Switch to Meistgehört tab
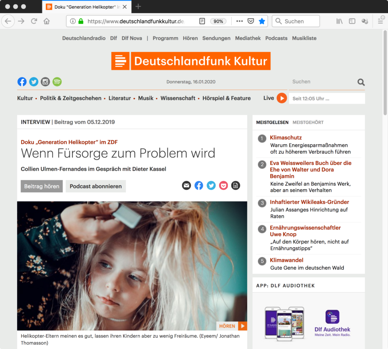The image size is (388, 349). click(x=308, y=122)
